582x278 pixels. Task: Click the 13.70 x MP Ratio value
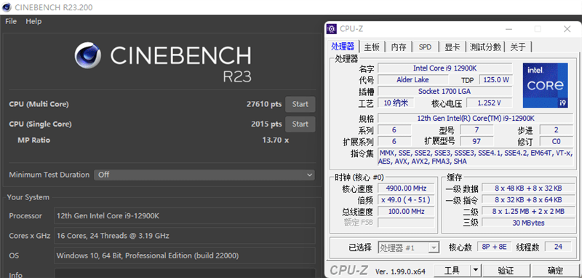click(276, 140)
